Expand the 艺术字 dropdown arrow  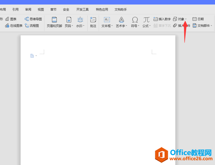click(126, 26)
